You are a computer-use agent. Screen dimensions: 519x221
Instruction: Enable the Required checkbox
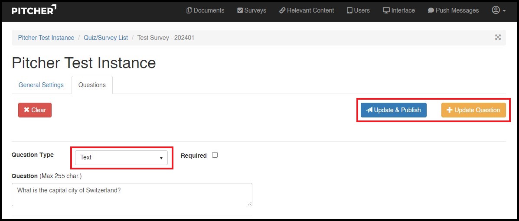(x=215, y=155)
